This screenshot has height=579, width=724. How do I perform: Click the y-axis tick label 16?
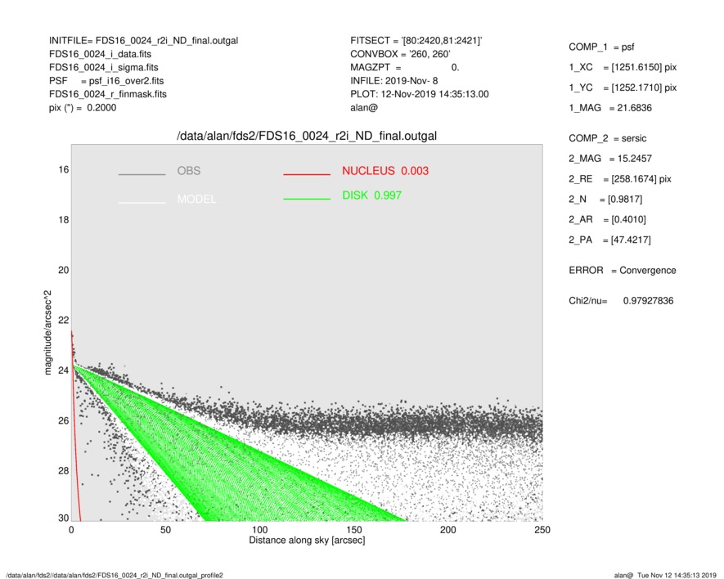(x=63, y=170)
